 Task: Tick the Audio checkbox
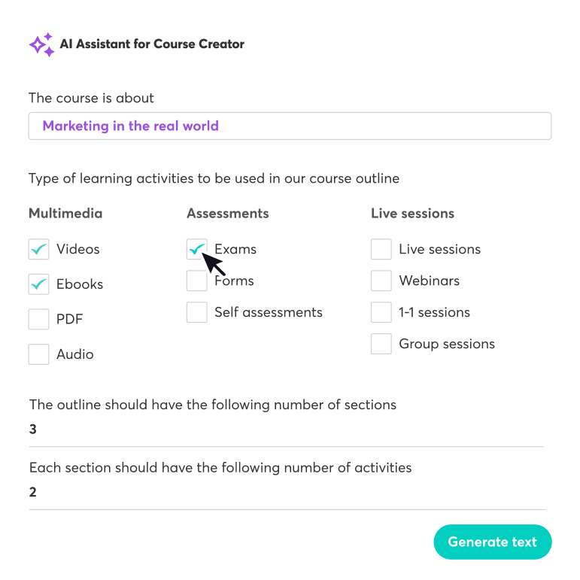tap(39, 354)
